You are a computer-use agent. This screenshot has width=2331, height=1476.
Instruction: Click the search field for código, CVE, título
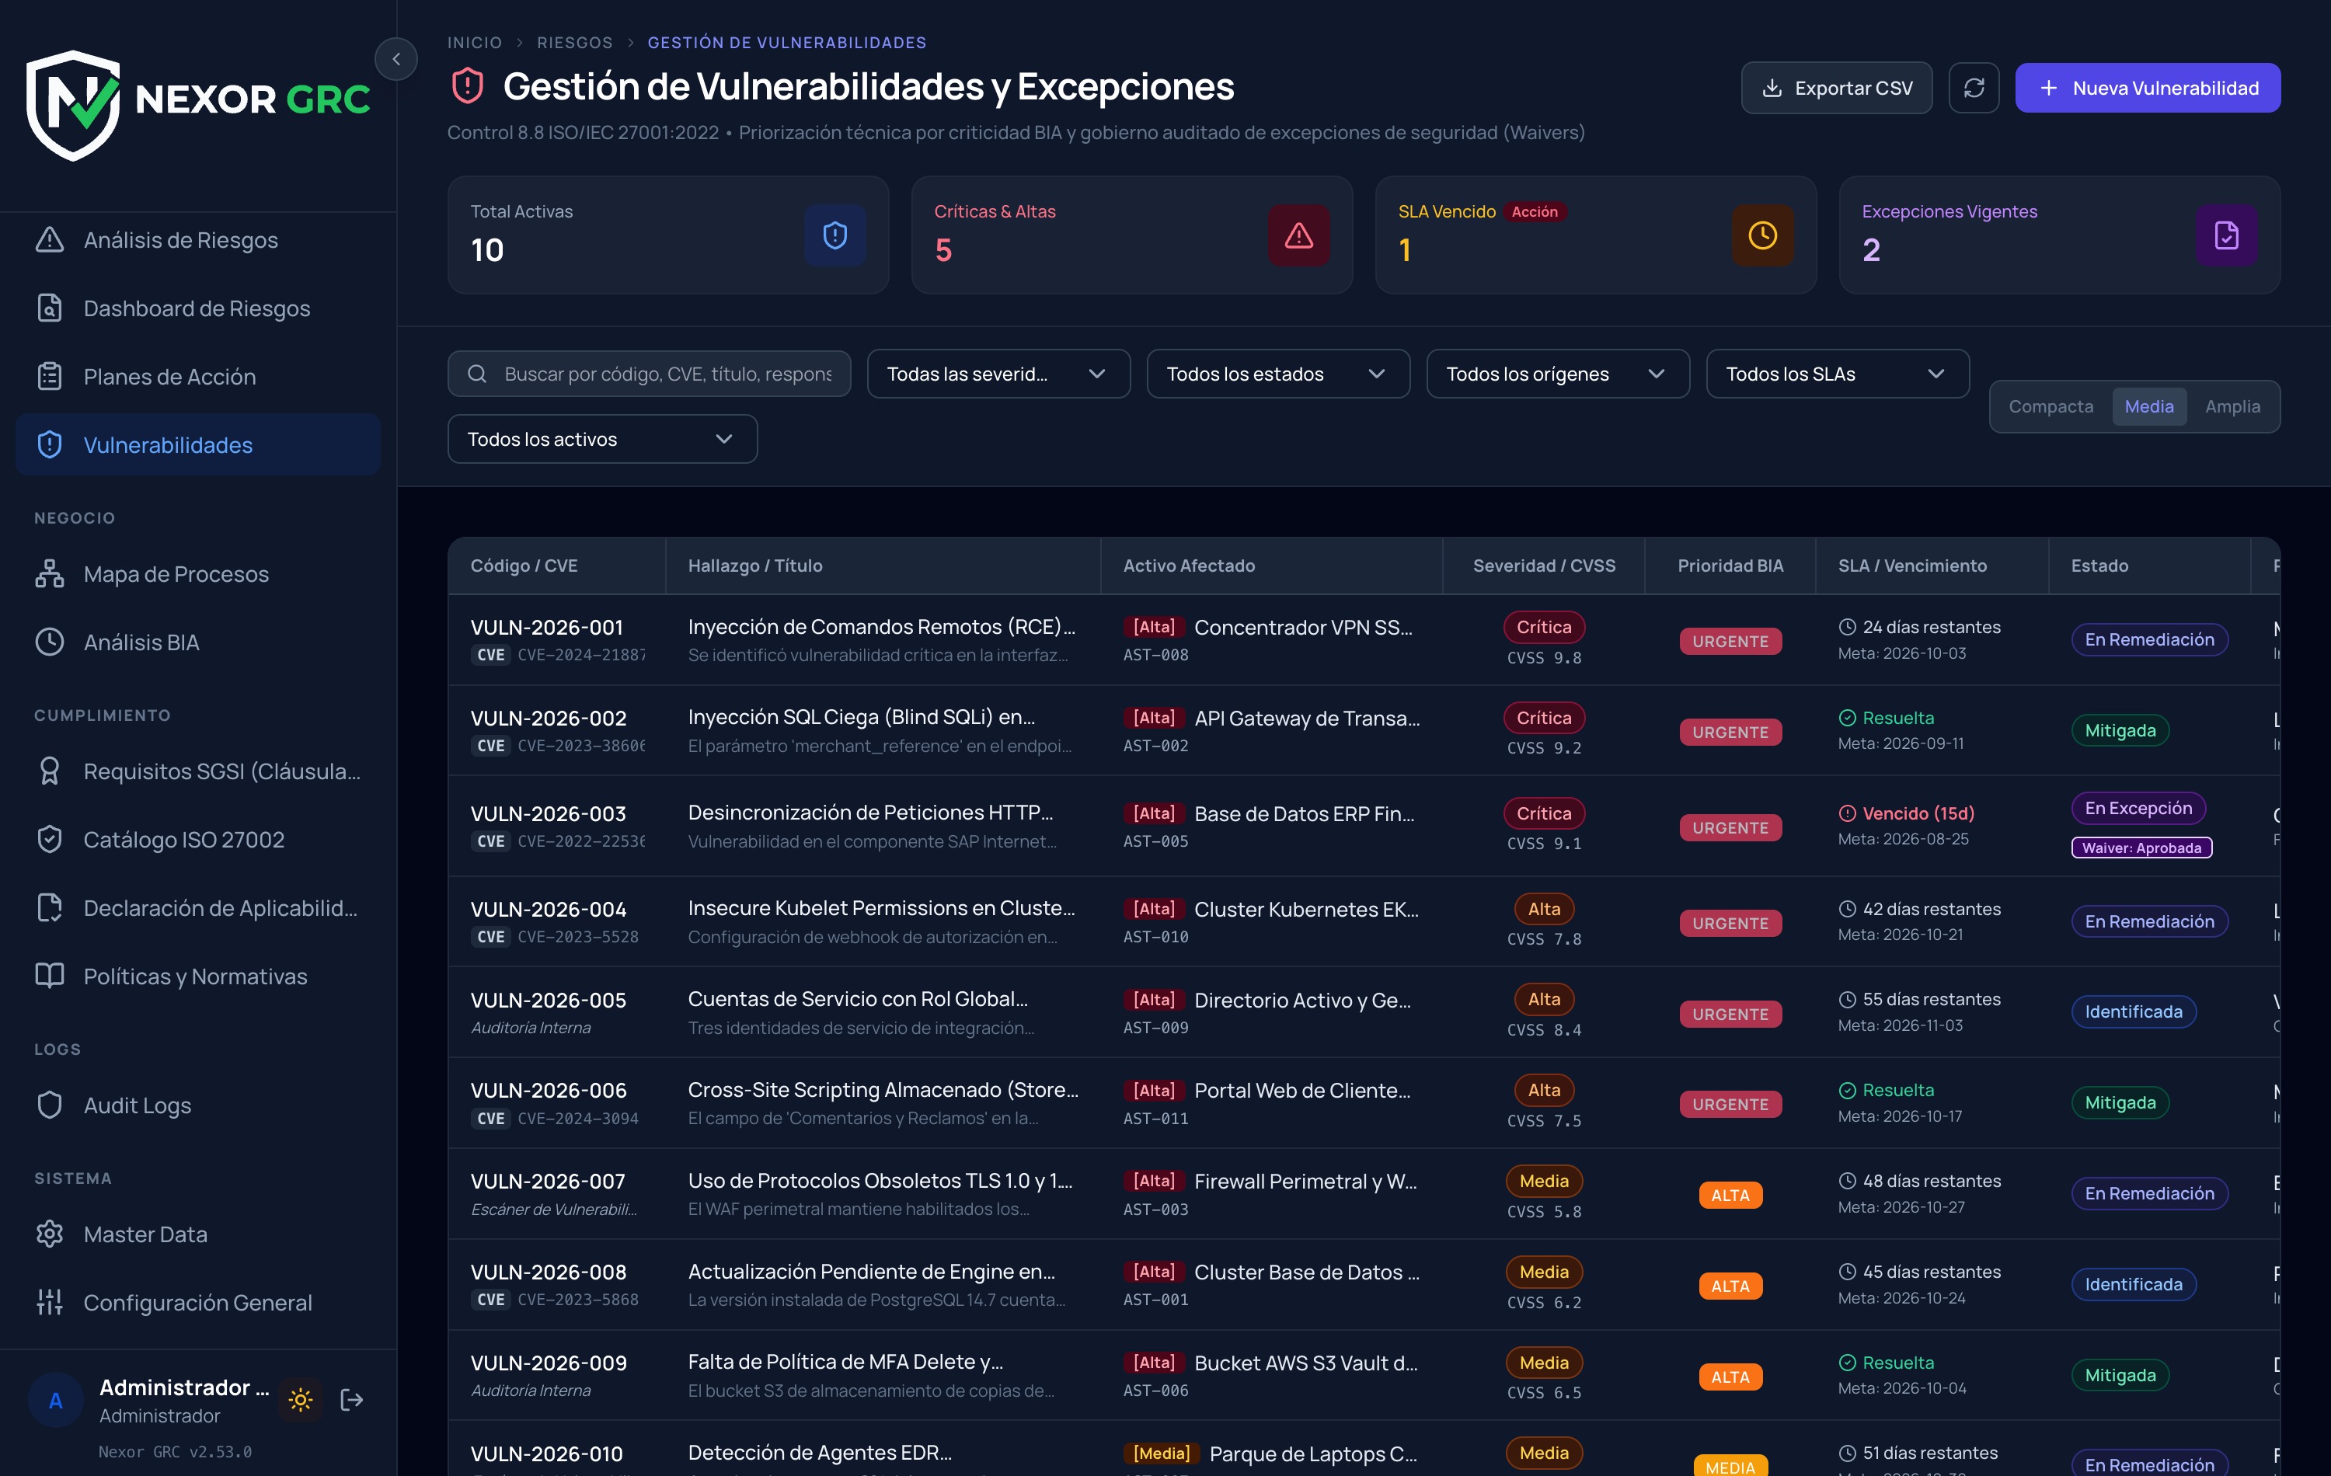pyautogui.click(x=649, y=374)
